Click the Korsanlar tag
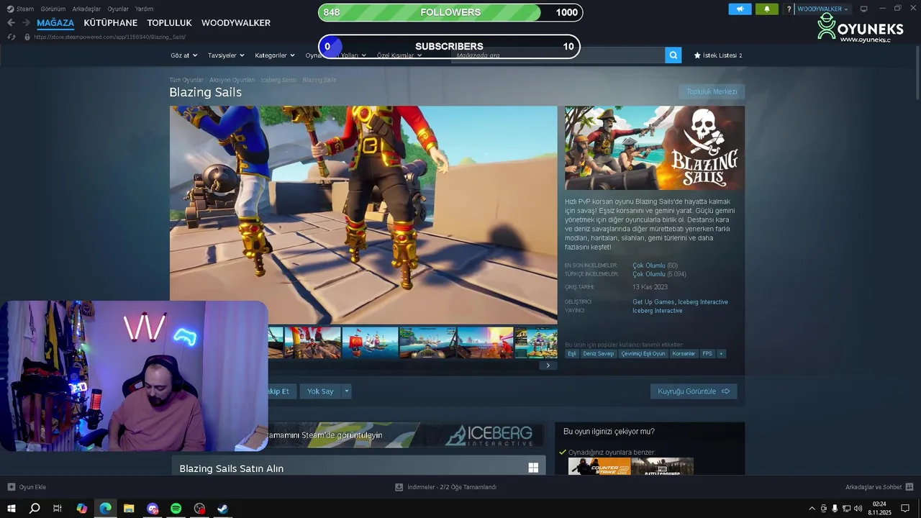921x518 pixels. [x=684, y=353]
